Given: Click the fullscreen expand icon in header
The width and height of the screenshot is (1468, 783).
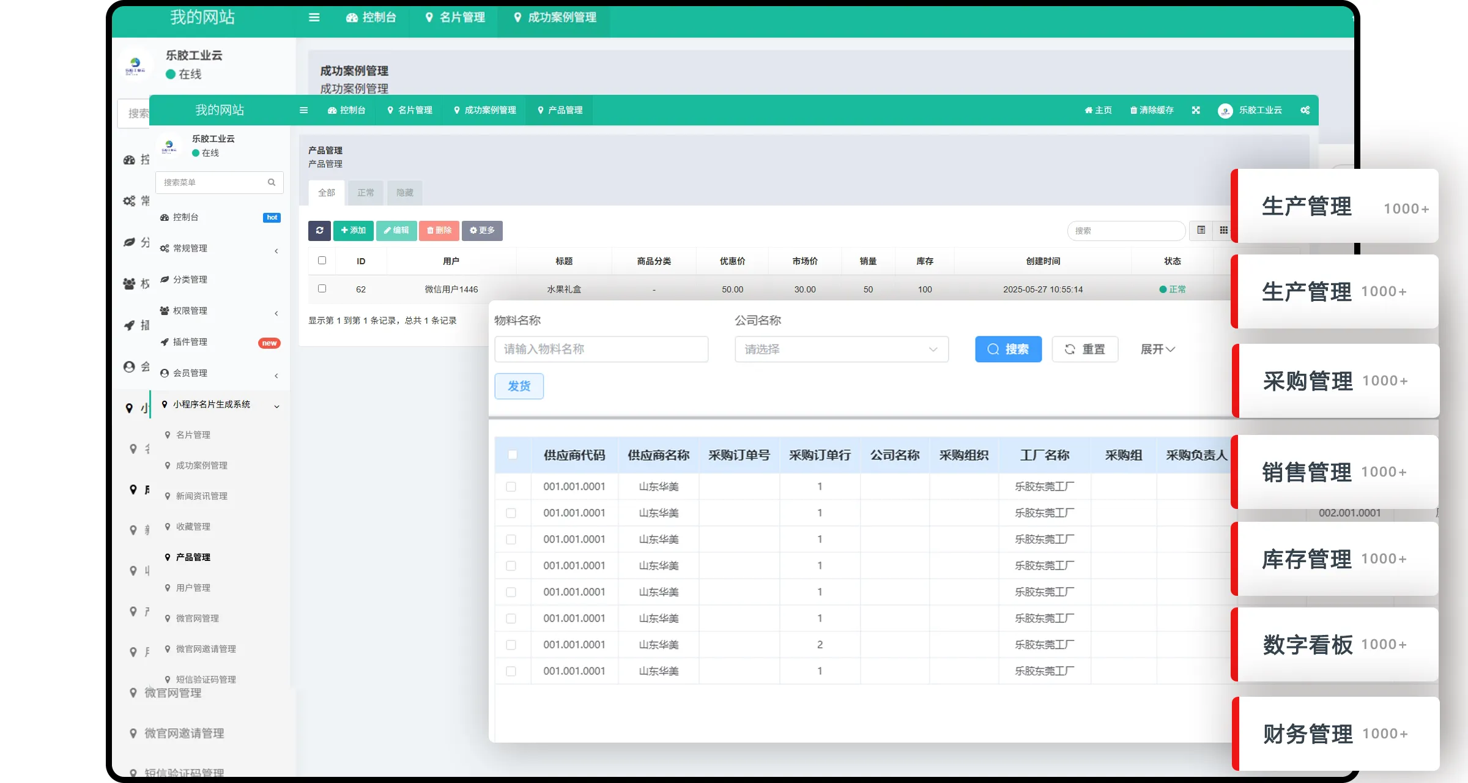Looking at the screenshot, I should point(1196,110).
